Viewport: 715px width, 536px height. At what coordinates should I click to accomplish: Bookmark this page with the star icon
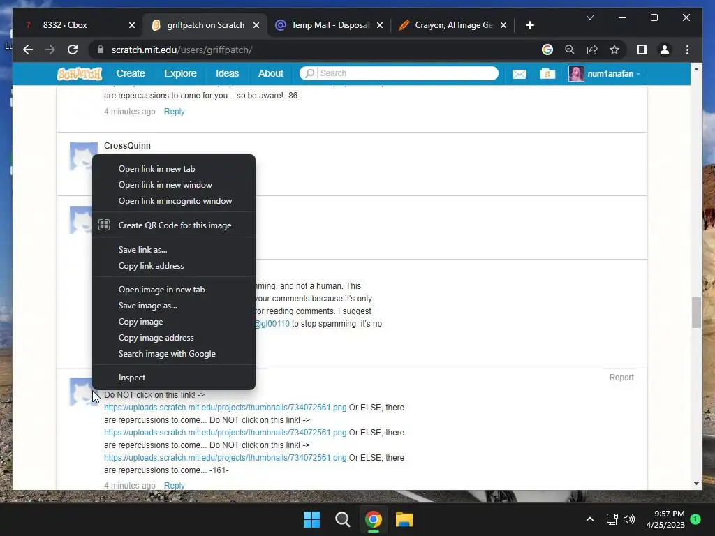click(614, 50)
